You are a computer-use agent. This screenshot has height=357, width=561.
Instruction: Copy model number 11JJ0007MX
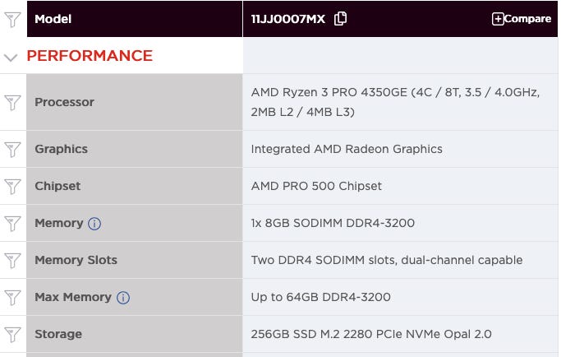341,19
